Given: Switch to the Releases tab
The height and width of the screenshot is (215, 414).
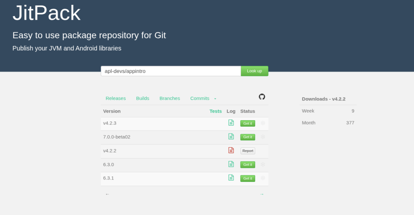Looking at the screenshot, I should 116,98.
